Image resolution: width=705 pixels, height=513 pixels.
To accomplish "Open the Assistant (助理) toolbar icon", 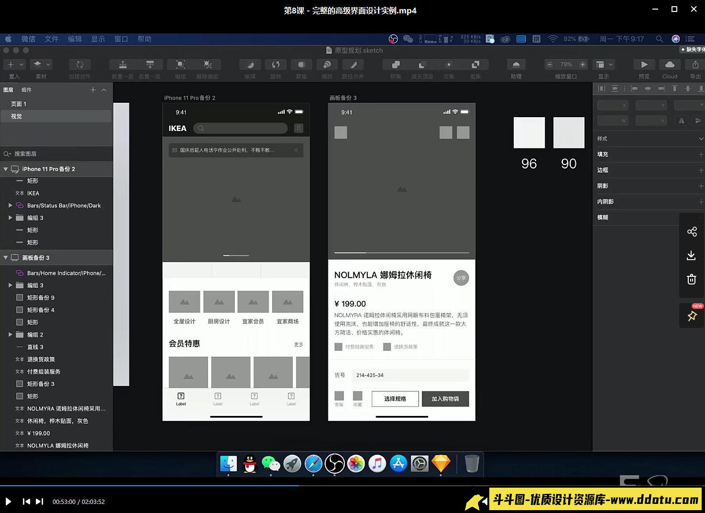I will (516, 64).
